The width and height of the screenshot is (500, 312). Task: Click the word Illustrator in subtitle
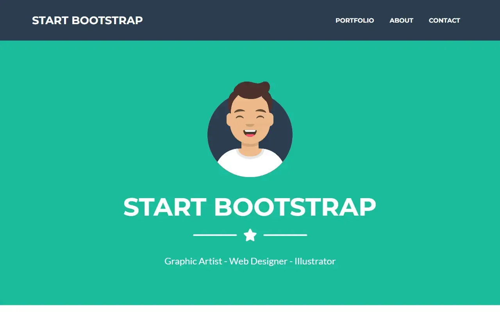pos(315,261)
